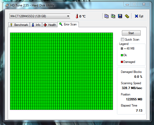The image size is (154, 125).
Task: Switch to the Benchmark tab
Action: tap(19, 25)
